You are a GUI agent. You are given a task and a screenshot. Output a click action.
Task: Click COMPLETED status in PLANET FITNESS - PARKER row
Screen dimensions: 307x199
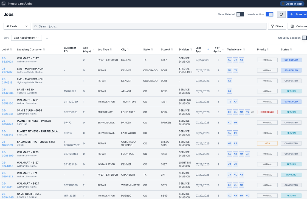point(291,123)
